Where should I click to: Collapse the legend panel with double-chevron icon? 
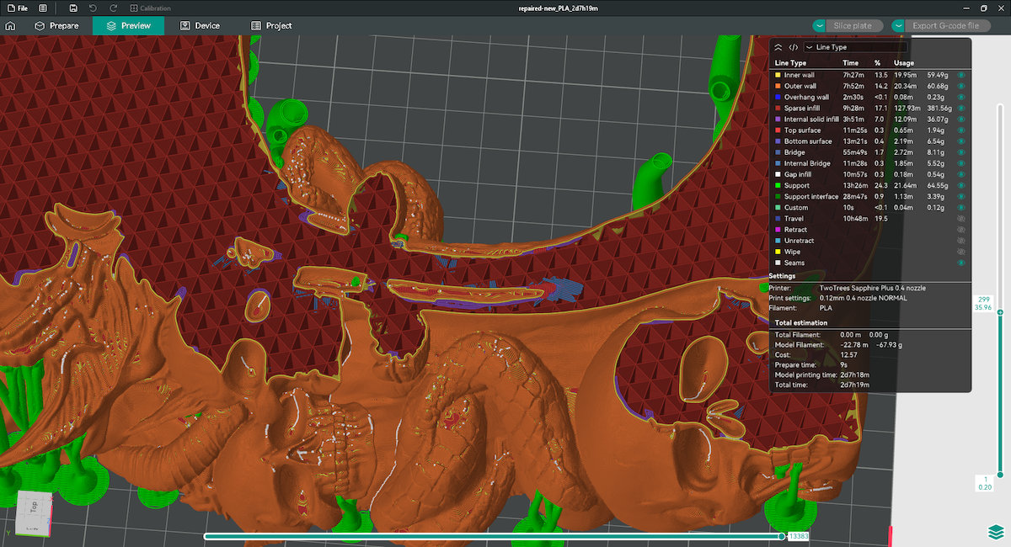tap(778, 48)
